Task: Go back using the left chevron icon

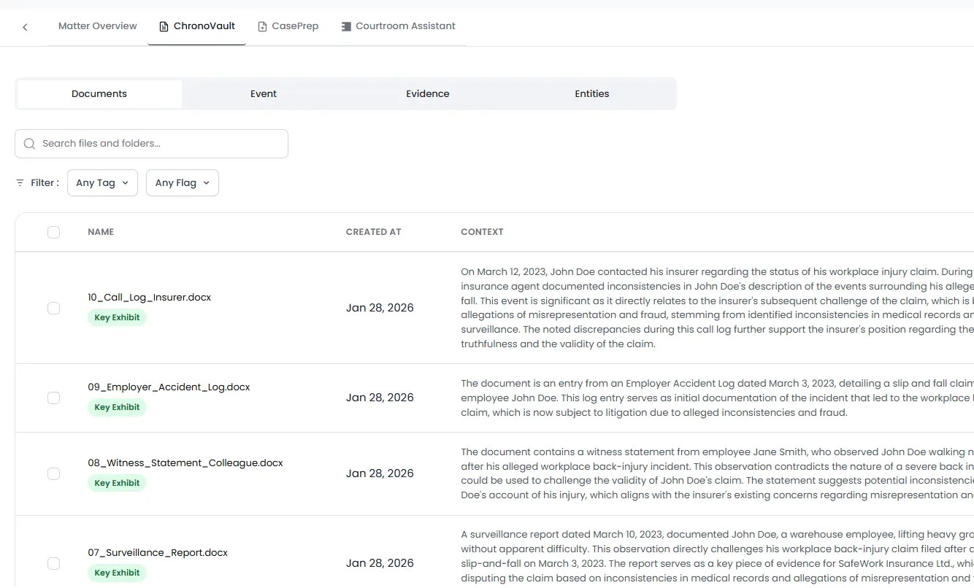Action: (x=25, y=27)
